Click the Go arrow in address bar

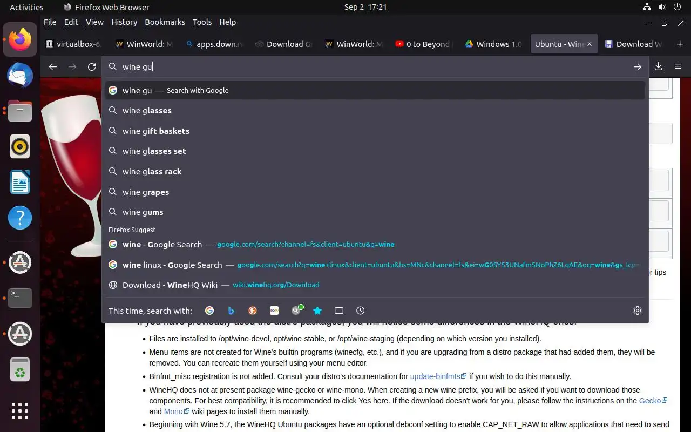(x=638, y=66)
